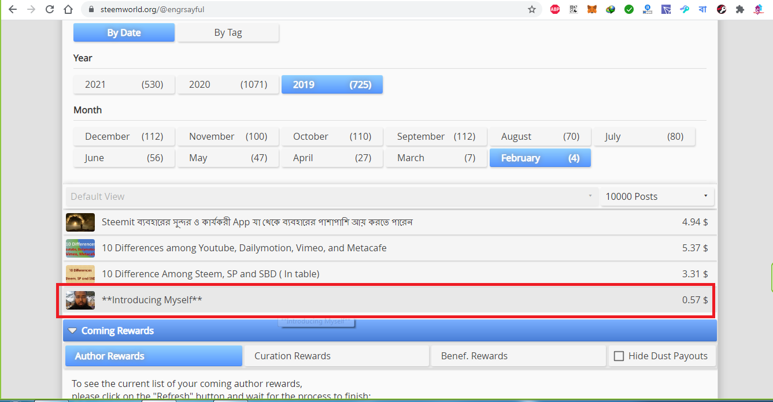The height and width of the screenshot is (402, 773).
Task: Select February (4) month
Action: (x=540, y=158)
